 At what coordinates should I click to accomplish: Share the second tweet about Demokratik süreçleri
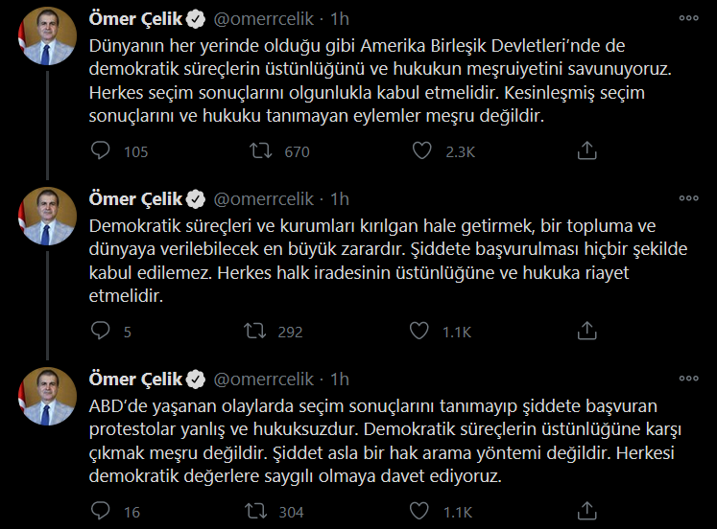[586, 332]
